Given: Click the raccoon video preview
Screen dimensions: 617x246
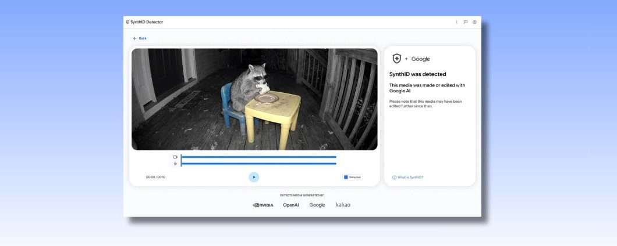Looking at the screenshot, I should tap(254, 99).
